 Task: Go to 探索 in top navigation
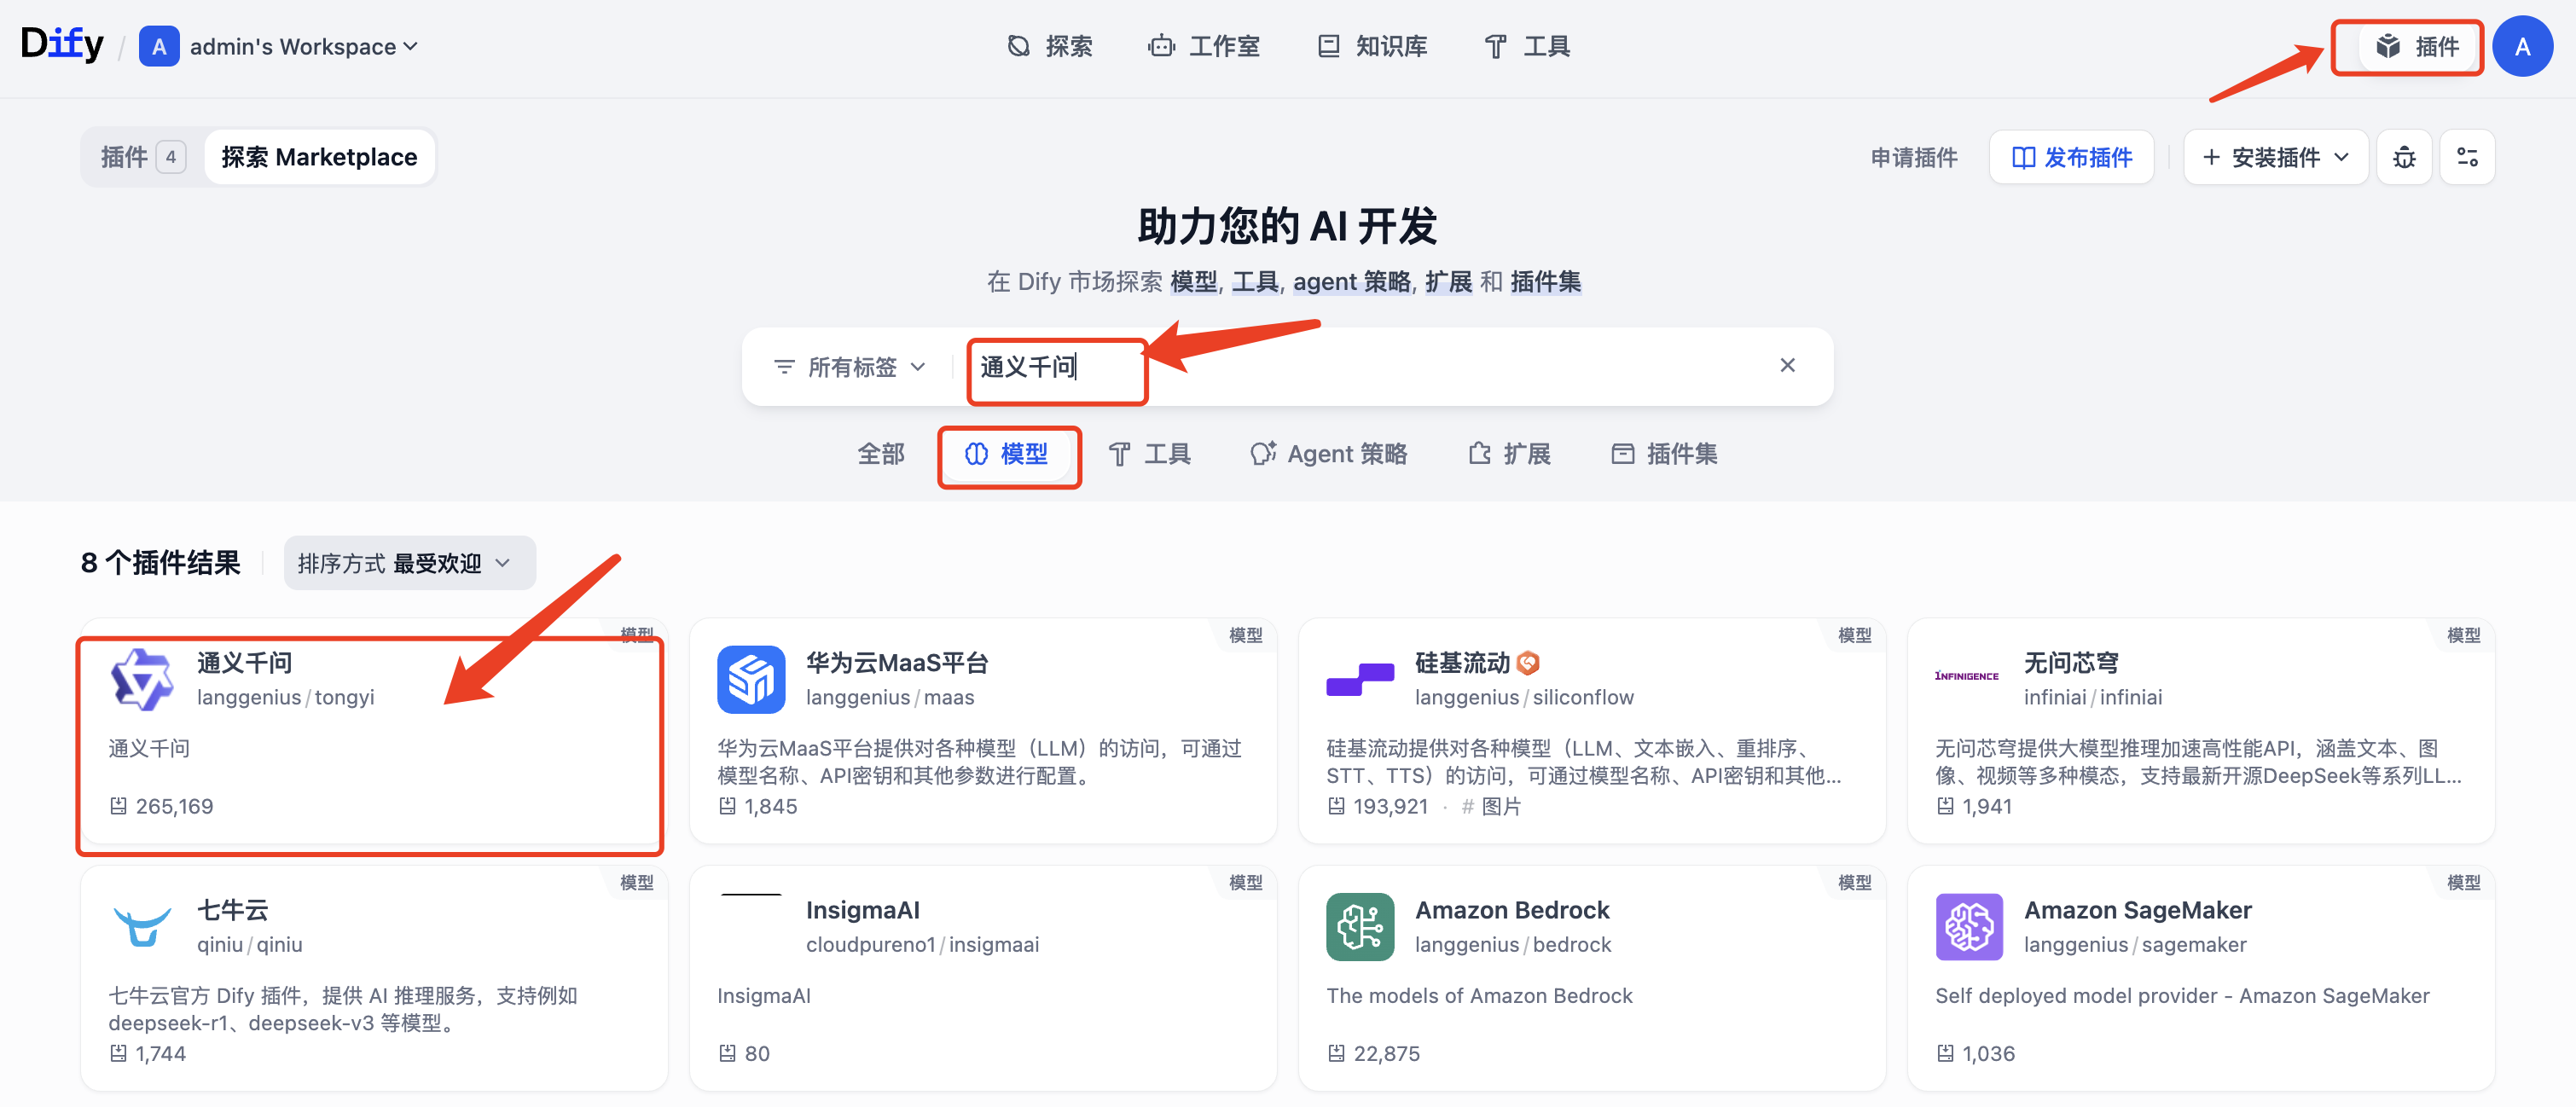[1050, 46]
